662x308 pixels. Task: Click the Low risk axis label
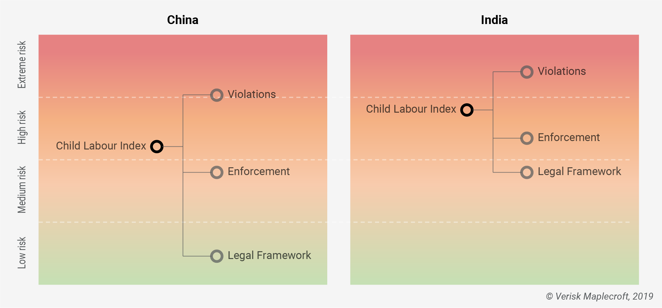pos(22,253)
